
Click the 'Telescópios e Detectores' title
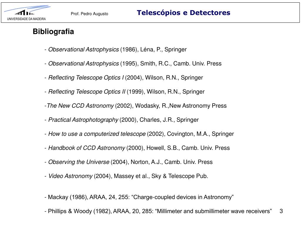[x=183, y=13]
